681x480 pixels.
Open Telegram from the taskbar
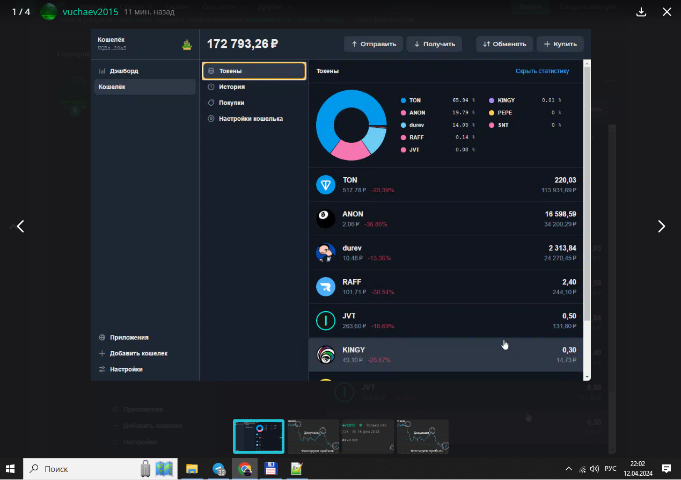(219, 469)
